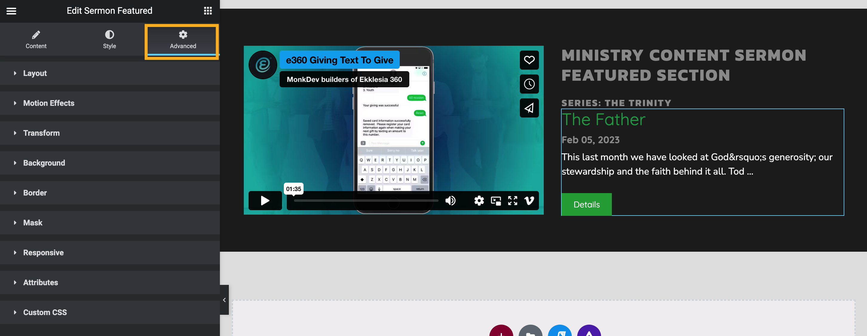Open template library with the gray folder button
The height and width of the screenshot is (336, 867).
[530, 331]
